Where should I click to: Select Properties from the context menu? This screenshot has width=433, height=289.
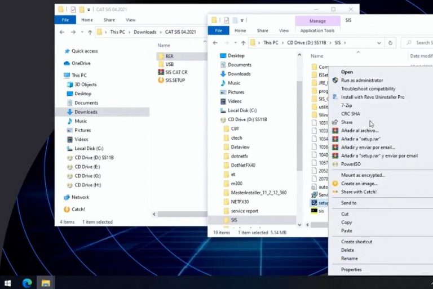351,269
